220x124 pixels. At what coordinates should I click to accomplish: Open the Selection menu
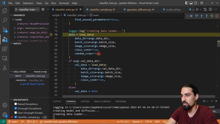[28, 3]
